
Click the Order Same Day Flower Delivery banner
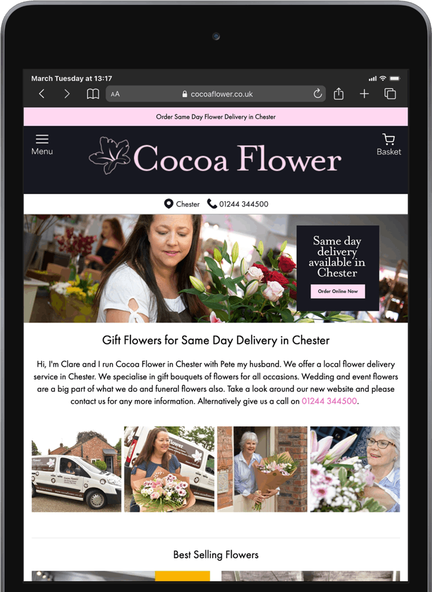coord(216,117)
